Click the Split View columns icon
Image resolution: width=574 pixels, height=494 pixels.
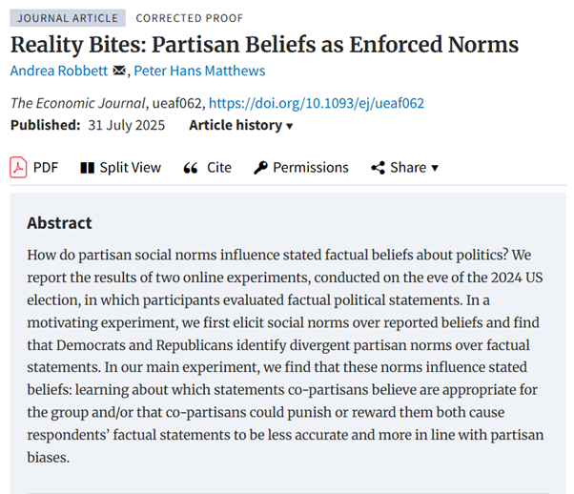coord(88,168)
